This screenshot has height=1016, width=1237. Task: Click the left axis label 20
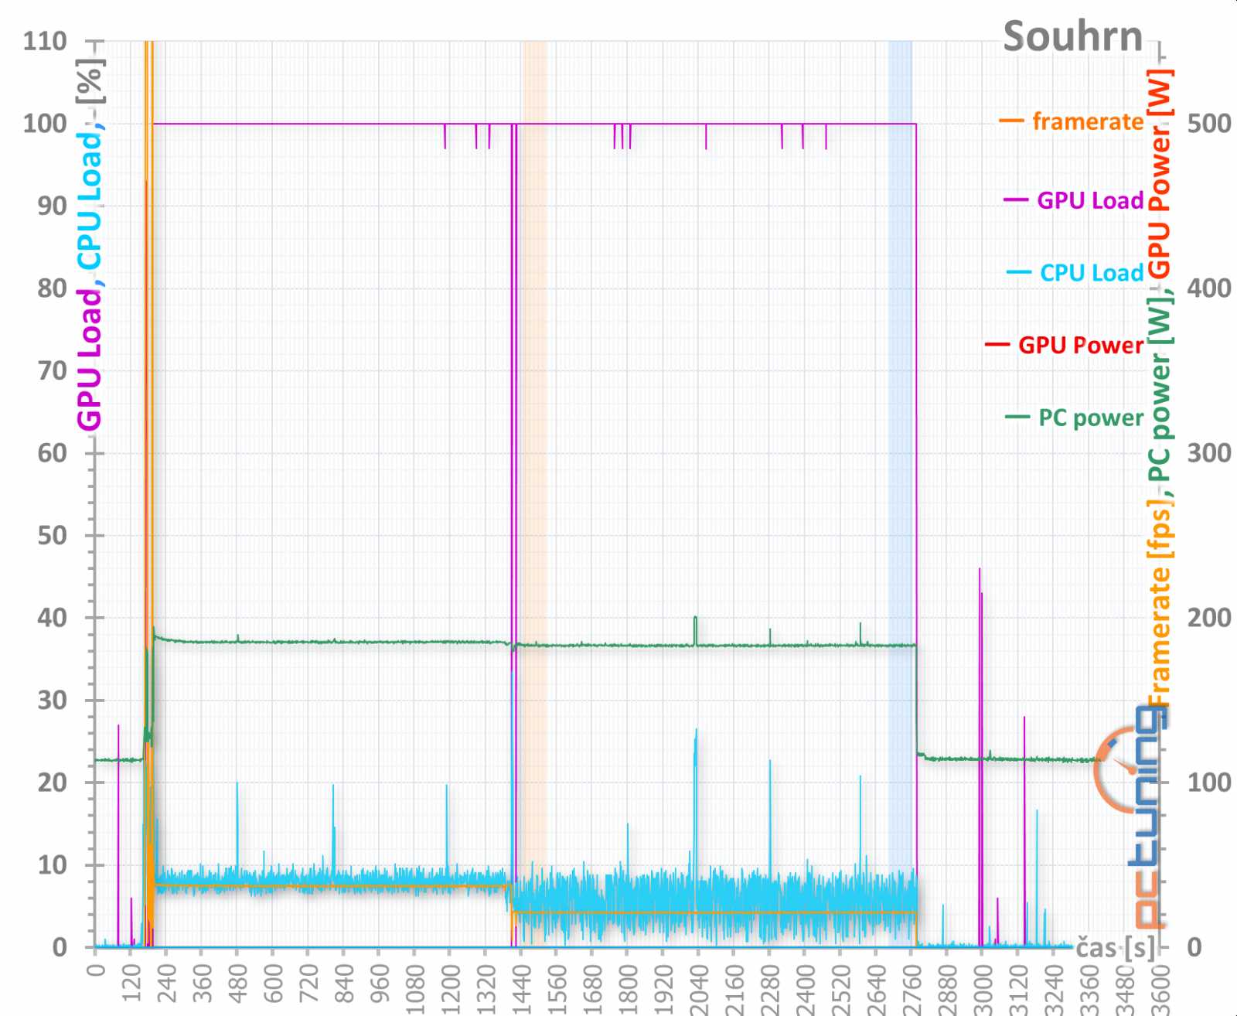(52, 782)
